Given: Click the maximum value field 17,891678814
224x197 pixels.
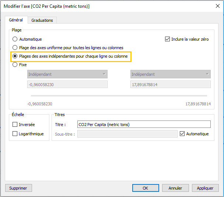Looking at the screenshot, I should click(171, 84).
